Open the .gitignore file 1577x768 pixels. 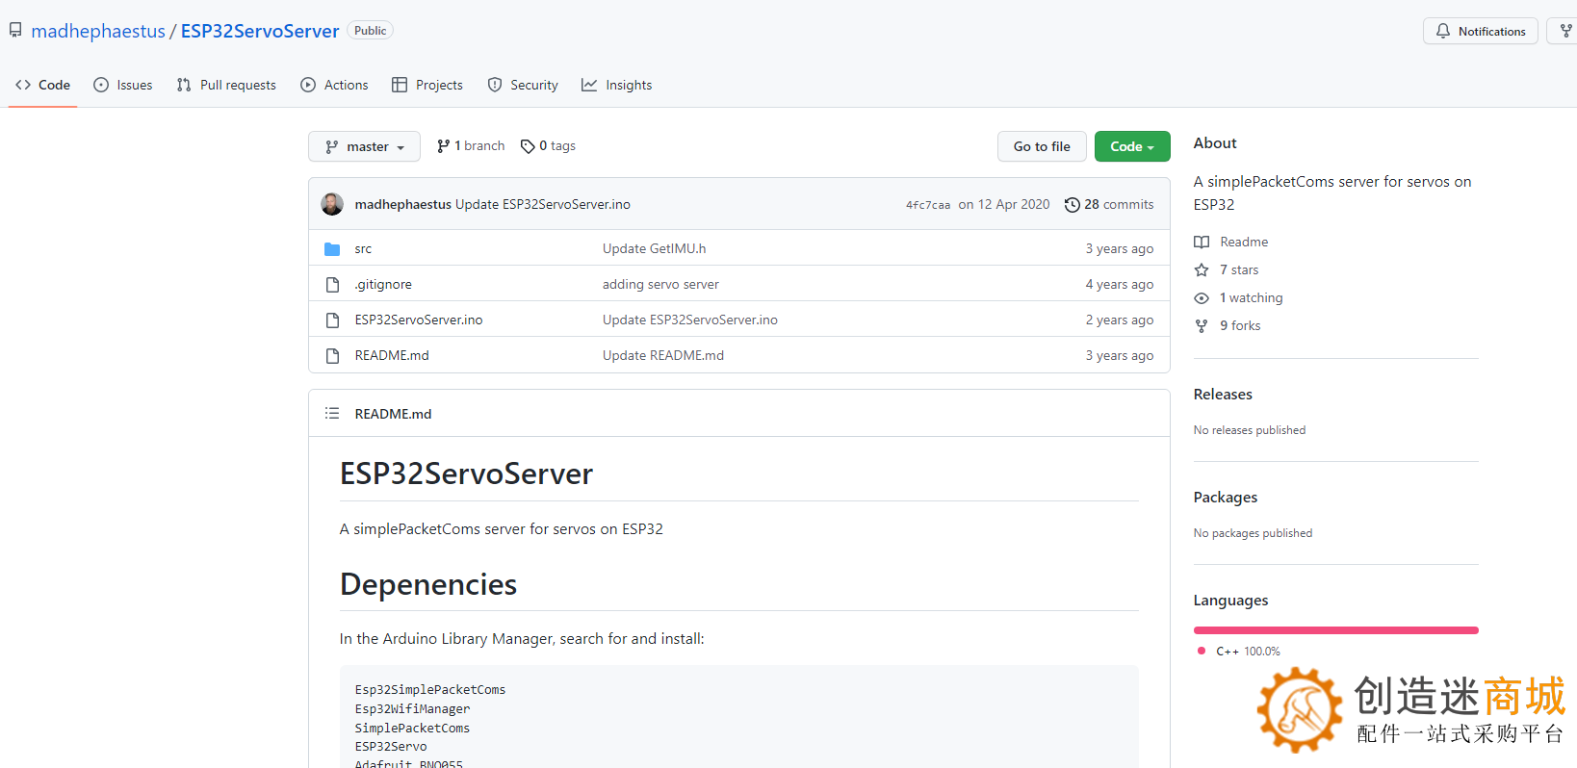pyautogui.click(x=383, y=284)
